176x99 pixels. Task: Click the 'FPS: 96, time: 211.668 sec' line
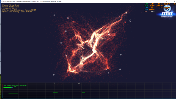click(19, 10)
